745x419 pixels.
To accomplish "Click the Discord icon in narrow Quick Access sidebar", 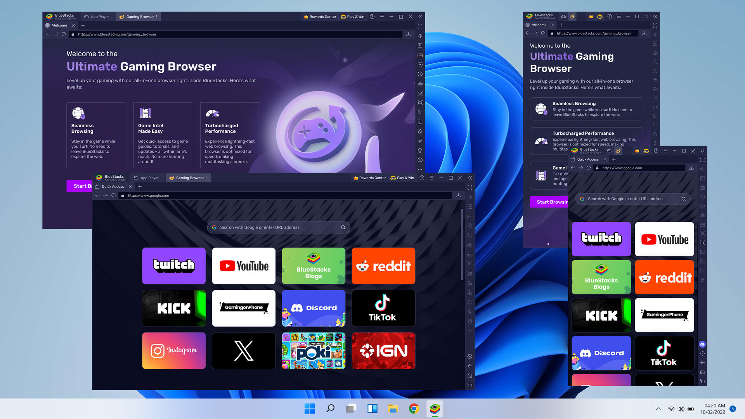I will coord(702,344).
